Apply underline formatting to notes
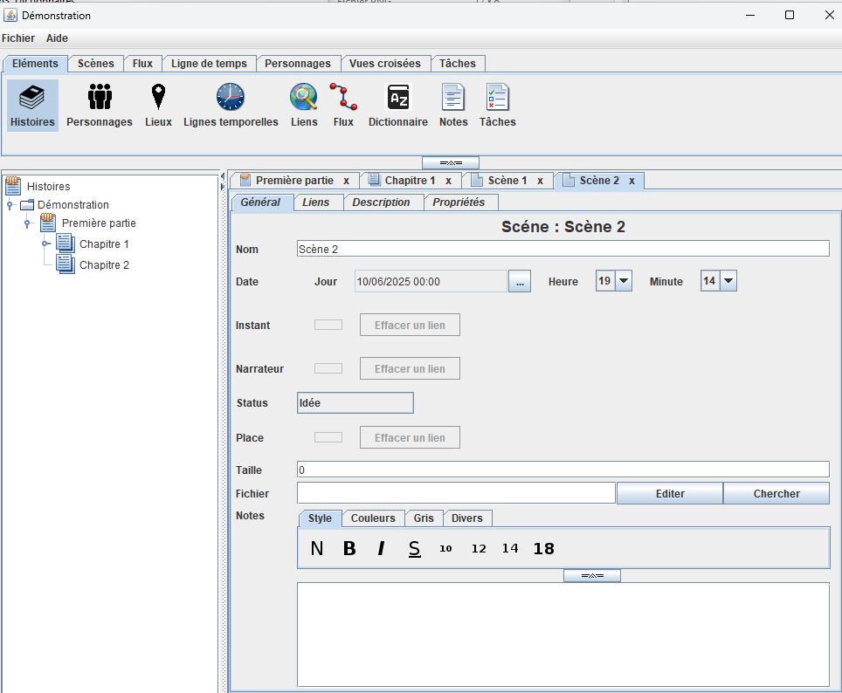842x693 pixels. [414, 548]
